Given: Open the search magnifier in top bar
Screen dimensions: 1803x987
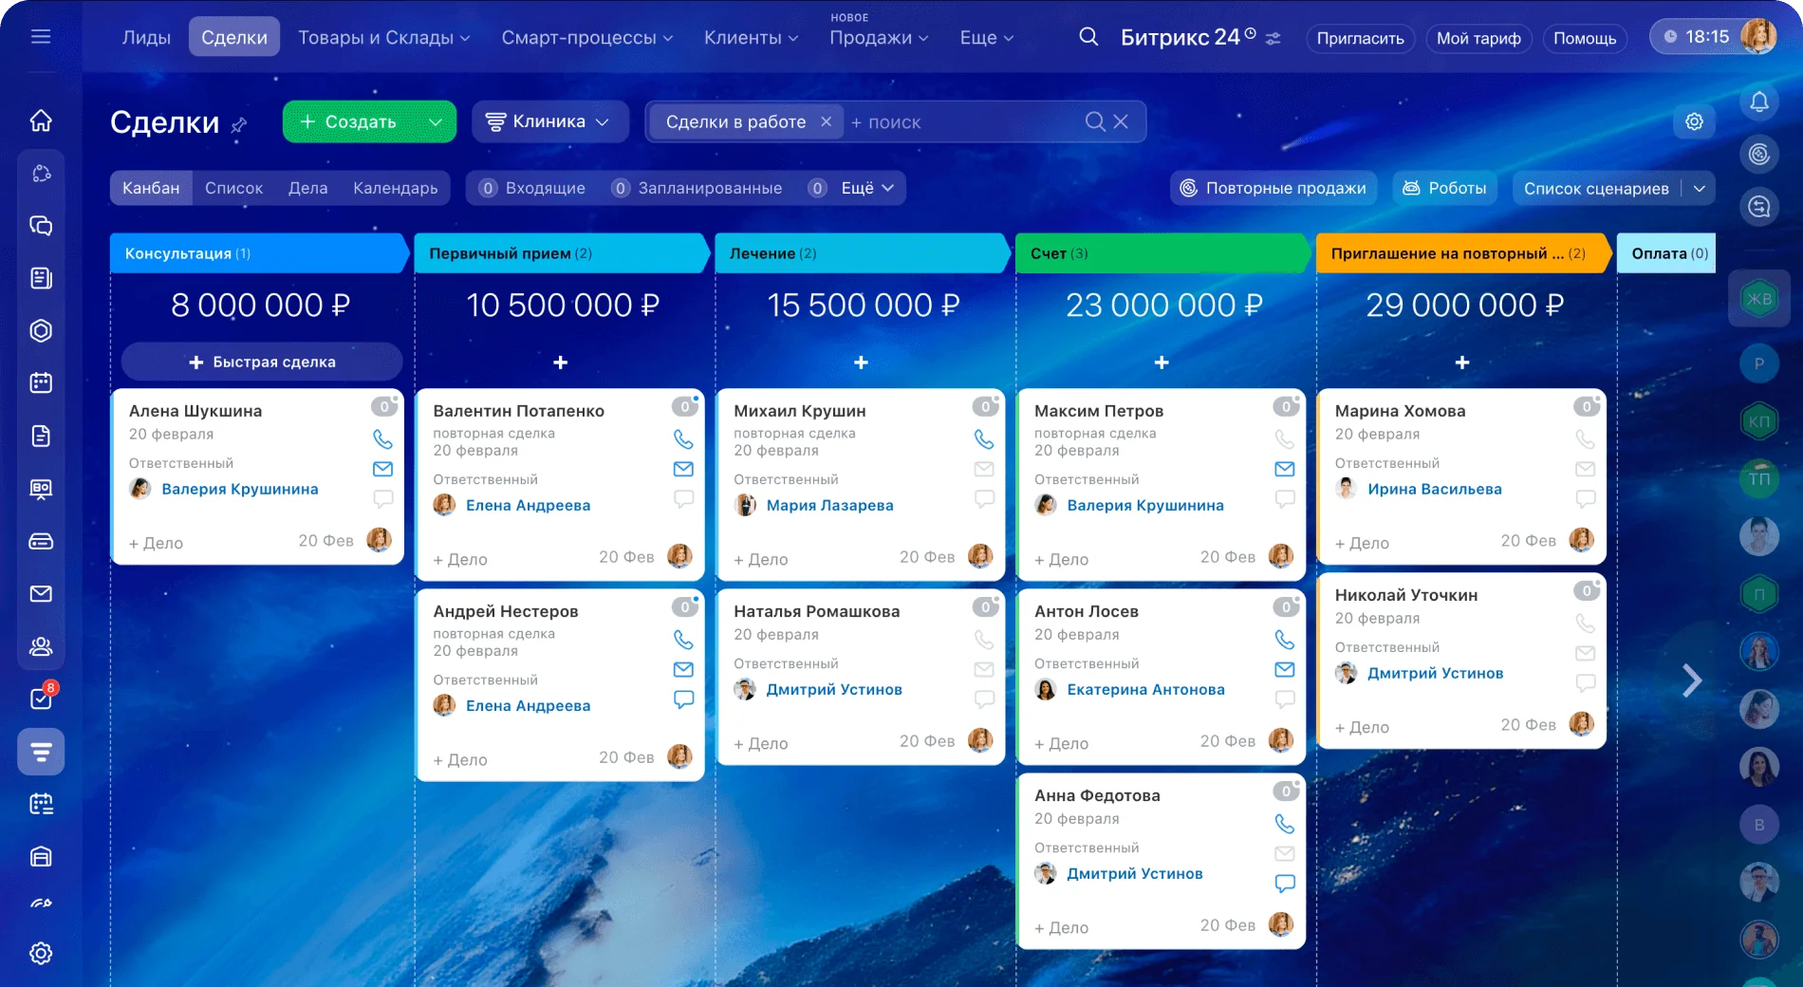Looking at the screenshot, I should [1087, 38].
